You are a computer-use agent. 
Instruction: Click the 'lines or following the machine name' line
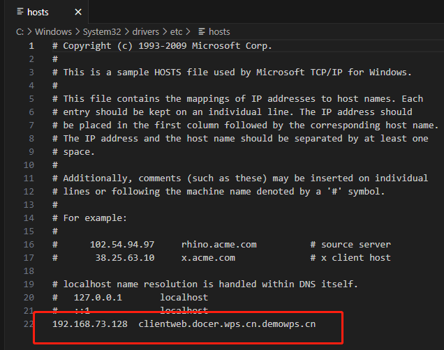point(219,192)
